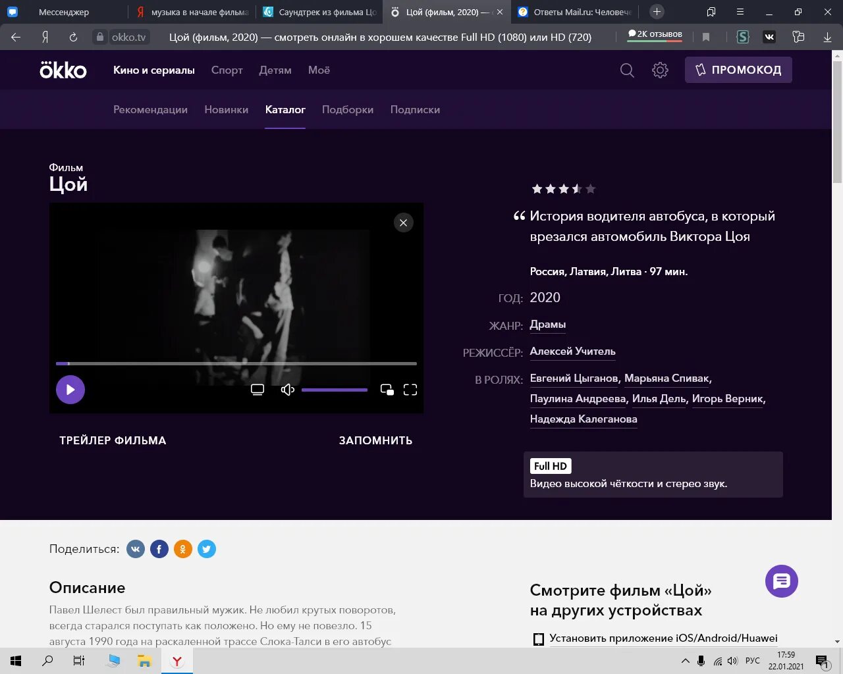This screenshot has width=843, height=674.
Task: Adjust the trailer volume slider
Action: coord(335,390)
